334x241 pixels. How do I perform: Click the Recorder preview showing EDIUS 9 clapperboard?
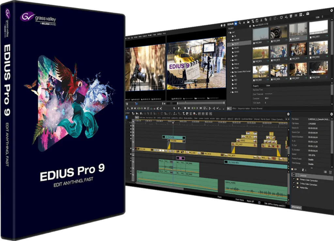click(x=196, y=63)
